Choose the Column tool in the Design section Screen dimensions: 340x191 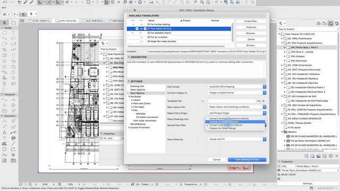(x=13, y=33)
